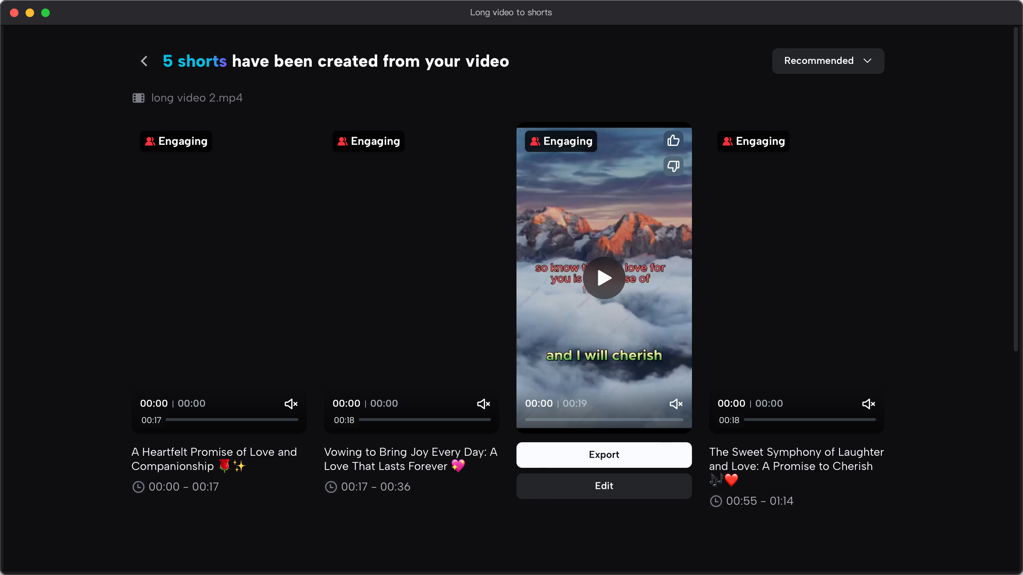The width and height of the screenshot is (1023, 575).
Task: Click the film strip icon beside long video 2.mp4
Action: click(138, 98)
